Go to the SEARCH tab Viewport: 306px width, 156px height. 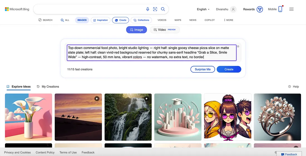[x=45, y=20]
